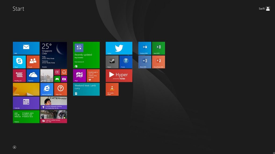
Task: Expand the all apps view with the down arrow
Action: pyautogui.click(x=15, y=147)
